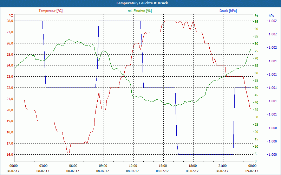Click the chart title Temperatur, Feuchte & Druck

(x=142, y=3)
